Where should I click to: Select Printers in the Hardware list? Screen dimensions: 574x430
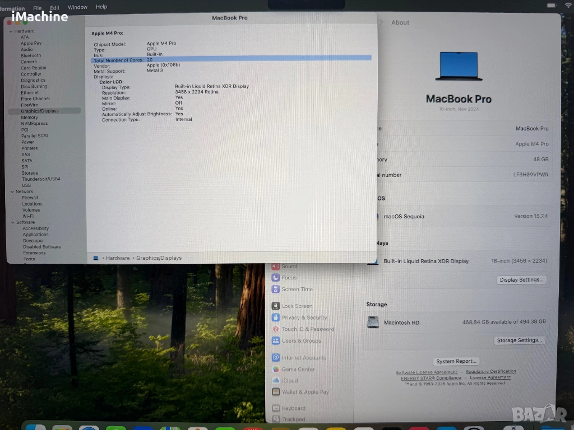(29, 148)
